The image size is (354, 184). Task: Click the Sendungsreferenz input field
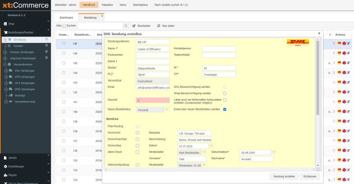[153, 42]
